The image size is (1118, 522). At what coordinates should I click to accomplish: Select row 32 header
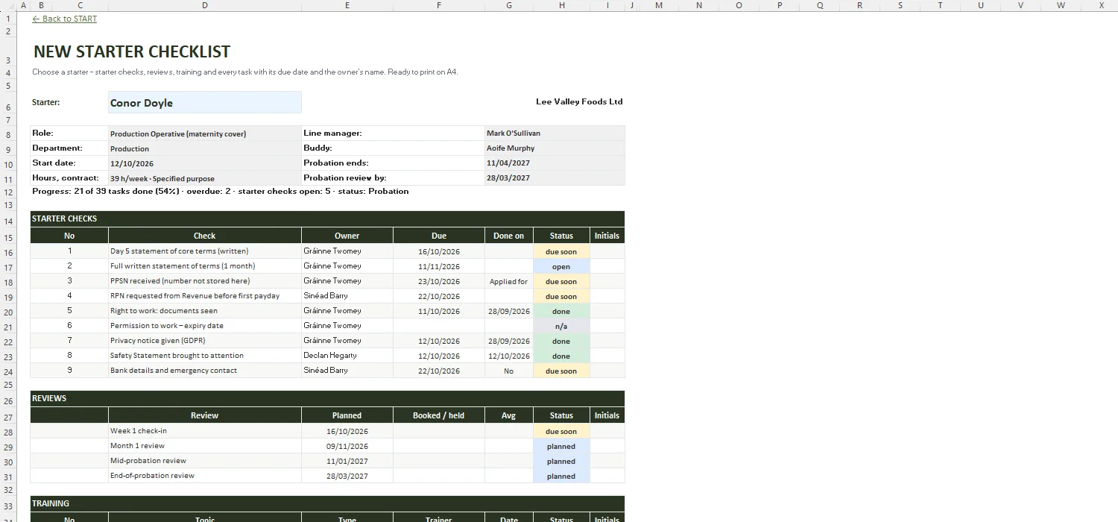point(8,490)
